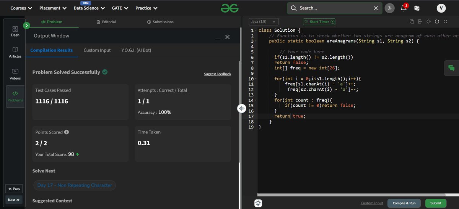Submit the solution
This screenshot has height=209, width=459.
[436, 203]
